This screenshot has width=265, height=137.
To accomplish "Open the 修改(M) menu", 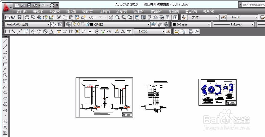I will pyautogui.click(x=157, y=11).
